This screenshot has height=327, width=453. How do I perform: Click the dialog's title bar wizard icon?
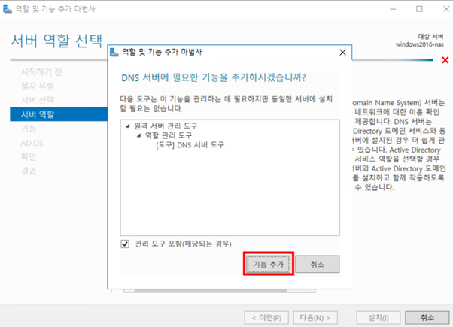click(114, 53)
